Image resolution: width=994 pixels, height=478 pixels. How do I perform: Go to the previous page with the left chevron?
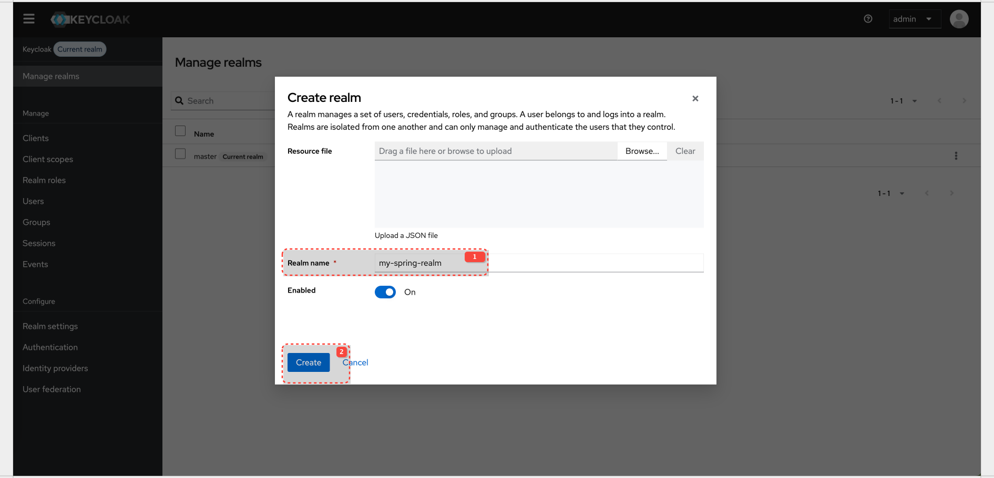939,100
